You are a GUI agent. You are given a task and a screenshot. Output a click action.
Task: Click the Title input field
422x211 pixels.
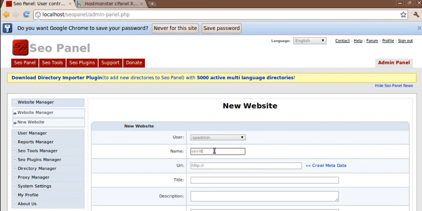265,180
